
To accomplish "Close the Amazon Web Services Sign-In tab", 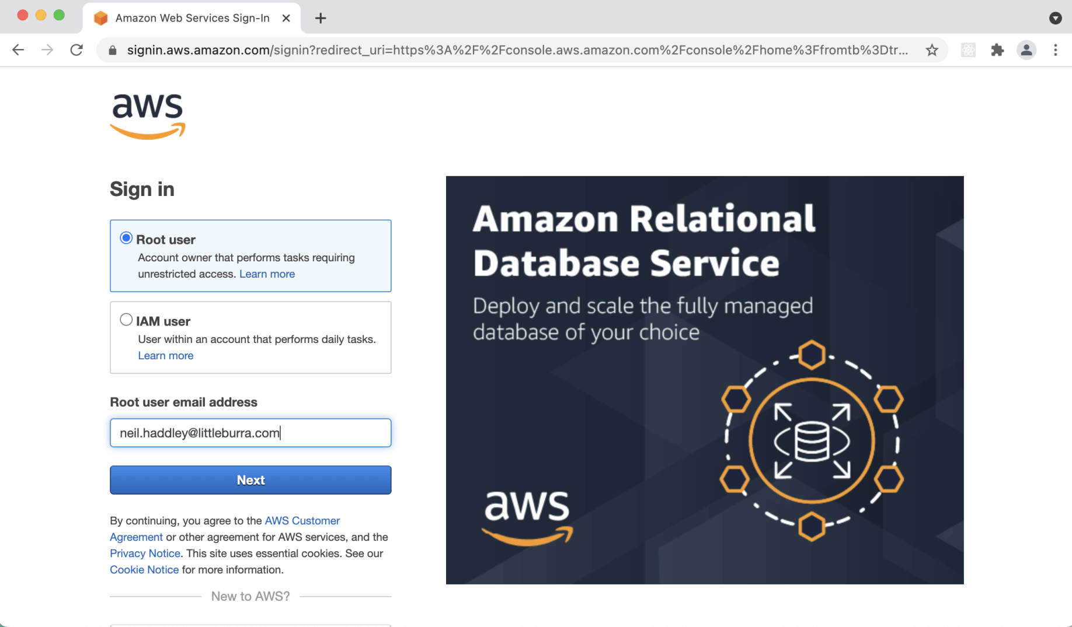I will click(286, 18).
